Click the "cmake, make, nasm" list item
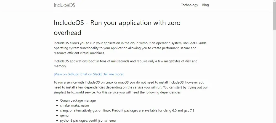The height and width of the screenshot is (123, 276). pos(74,105)
